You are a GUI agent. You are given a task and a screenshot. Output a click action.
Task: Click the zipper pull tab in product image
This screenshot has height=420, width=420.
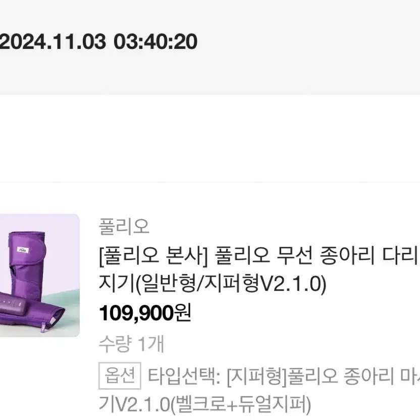(x=43, y=328)
